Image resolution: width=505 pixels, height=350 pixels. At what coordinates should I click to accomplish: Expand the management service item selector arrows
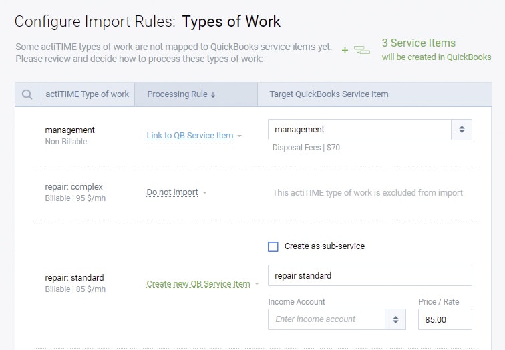[x=462, y=130]
